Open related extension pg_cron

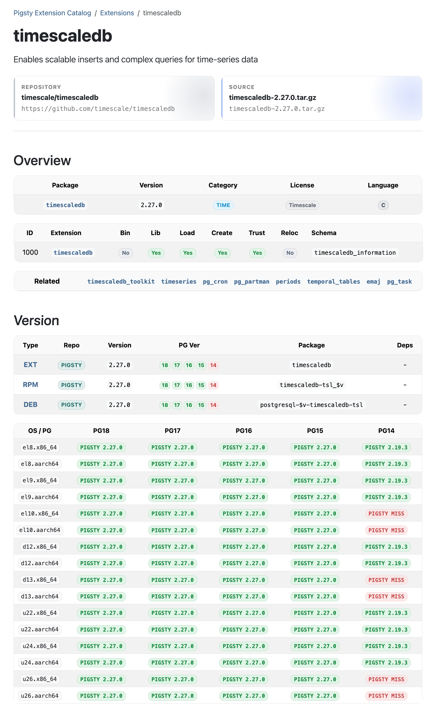coord(215,282)
